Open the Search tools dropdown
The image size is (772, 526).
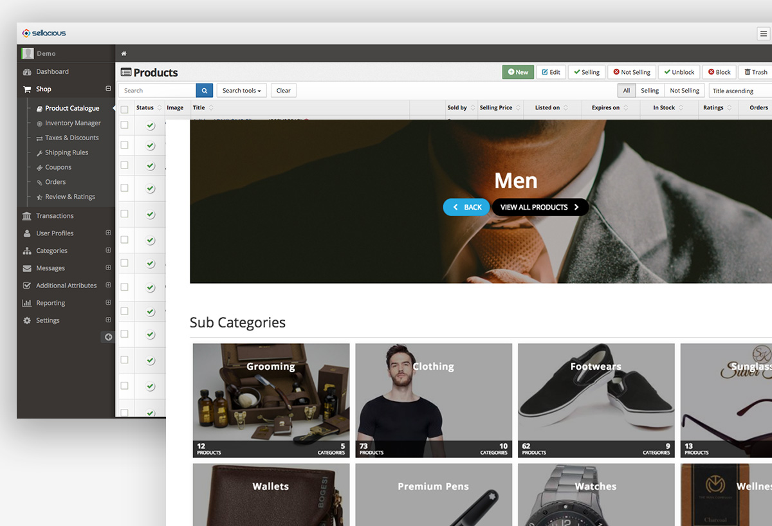(x=242, y=91)
